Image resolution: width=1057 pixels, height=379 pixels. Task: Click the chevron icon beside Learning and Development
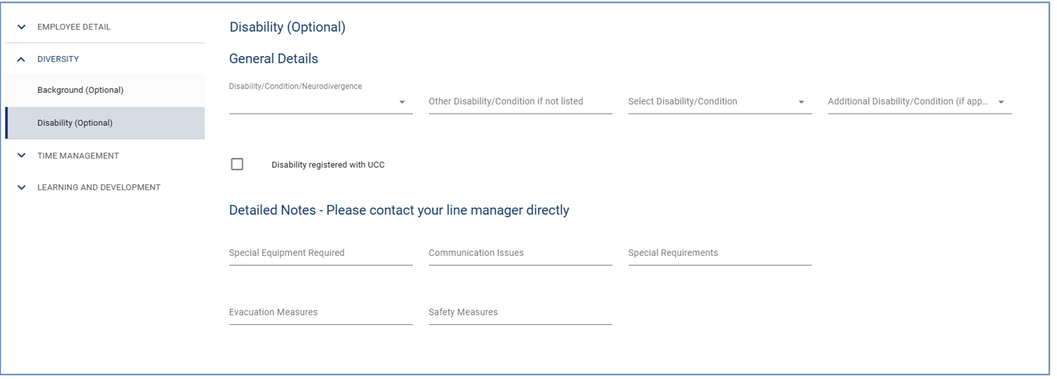[x=21, y=187]
